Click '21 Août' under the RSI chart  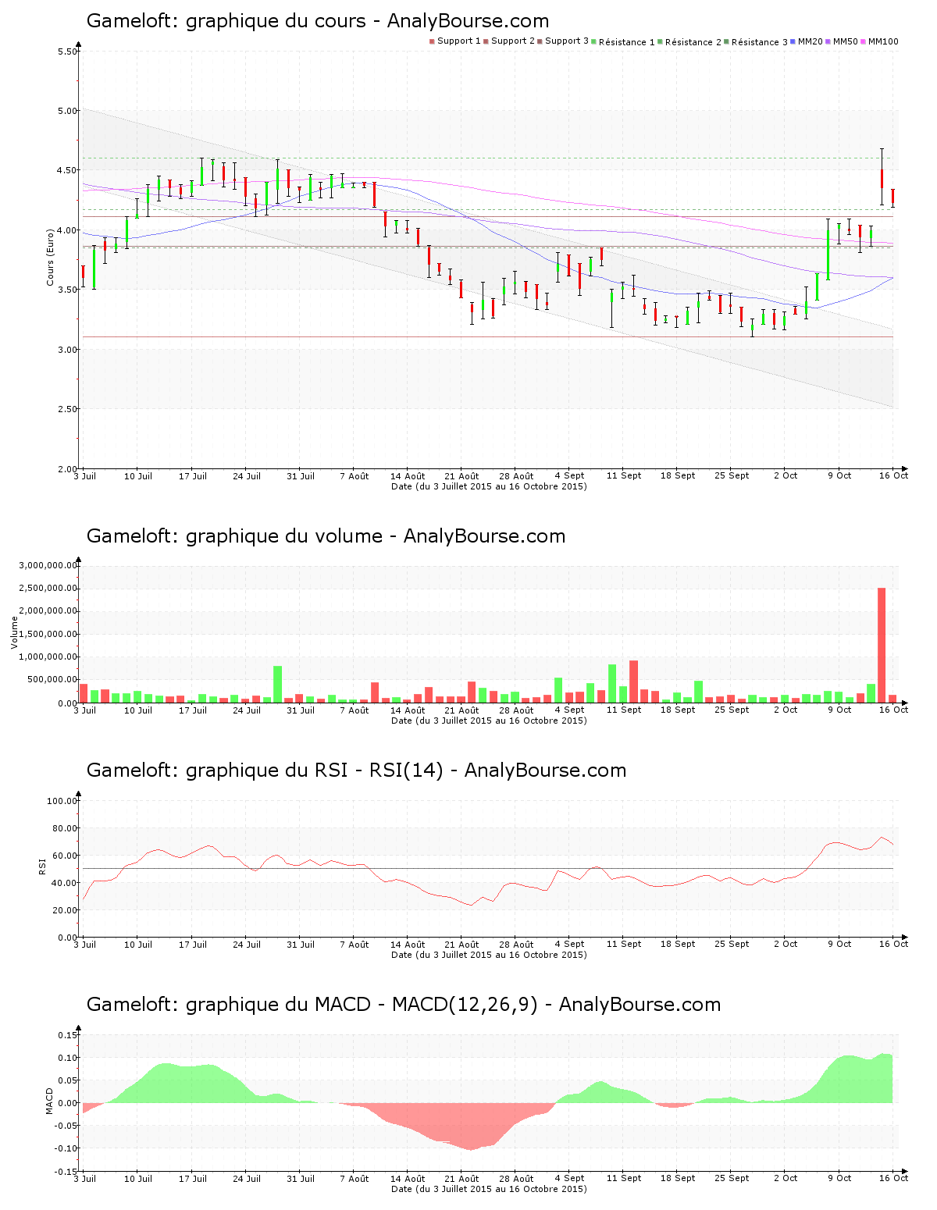tap(462, 945)
